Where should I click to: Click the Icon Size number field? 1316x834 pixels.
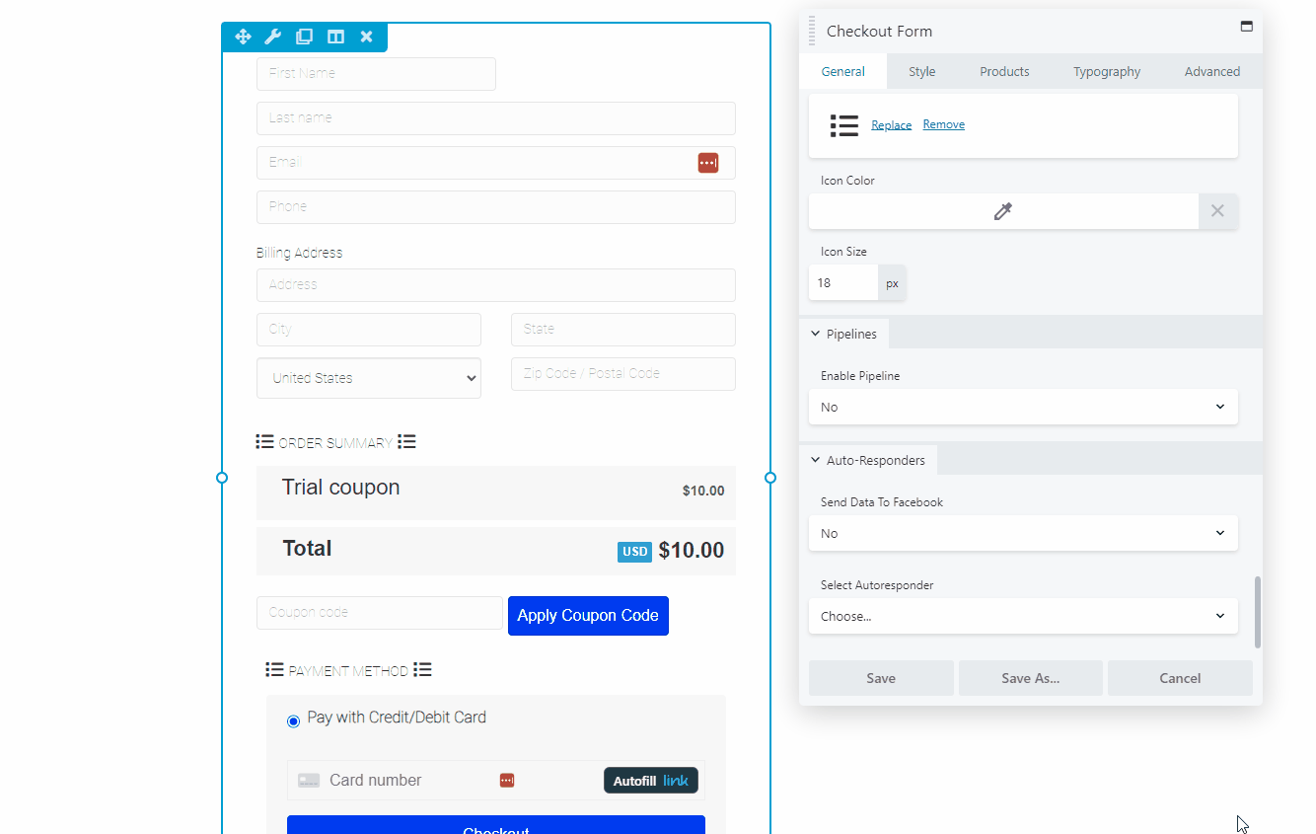843,283
